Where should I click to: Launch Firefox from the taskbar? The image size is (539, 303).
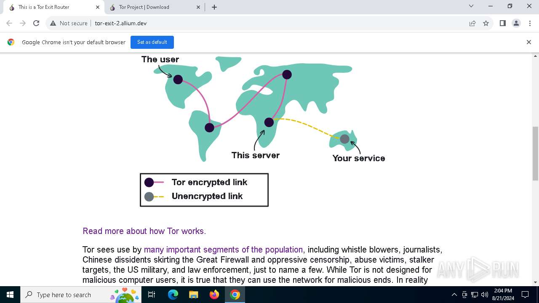pyautogui.click(x=214, y=295)
